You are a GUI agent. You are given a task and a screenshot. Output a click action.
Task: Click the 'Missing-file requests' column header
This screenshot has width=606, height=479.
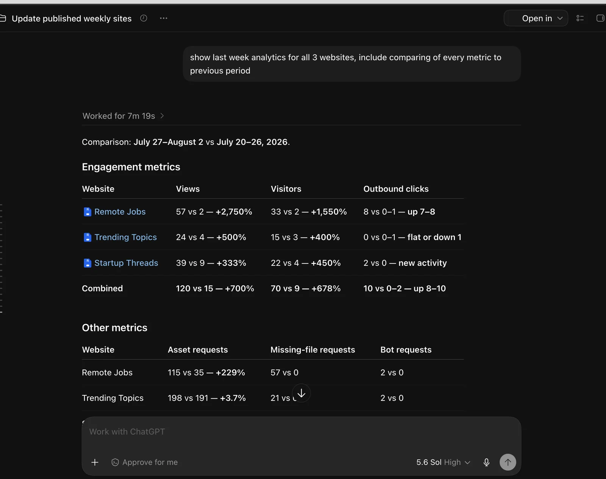click(313, 350)
